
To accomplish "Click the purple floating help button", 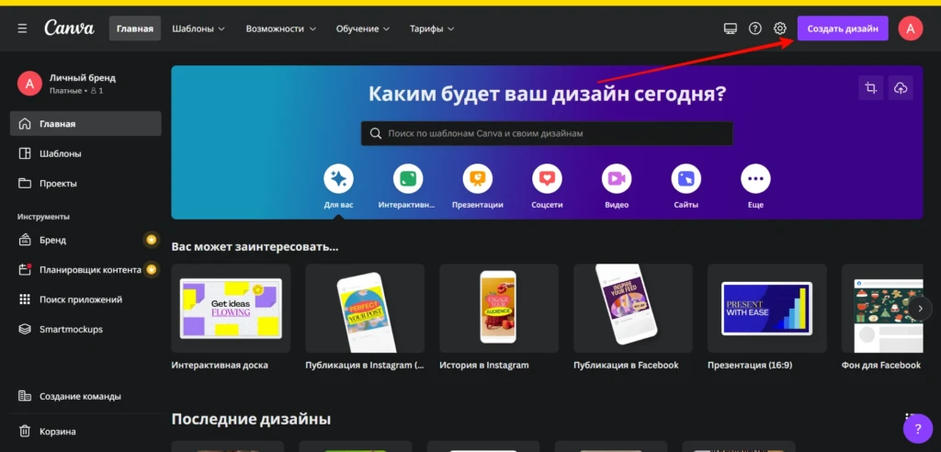I will point(918,429).
